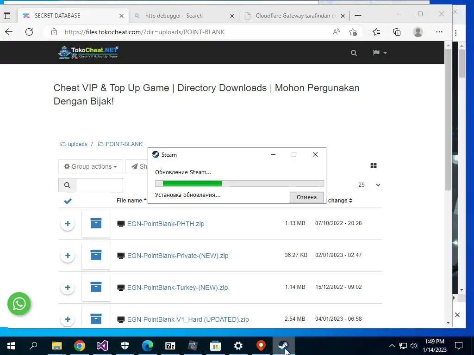Click the Steam icon in taskbar
Screen dimensions: 474x355
pyautogui.click(x=283, y=346)
